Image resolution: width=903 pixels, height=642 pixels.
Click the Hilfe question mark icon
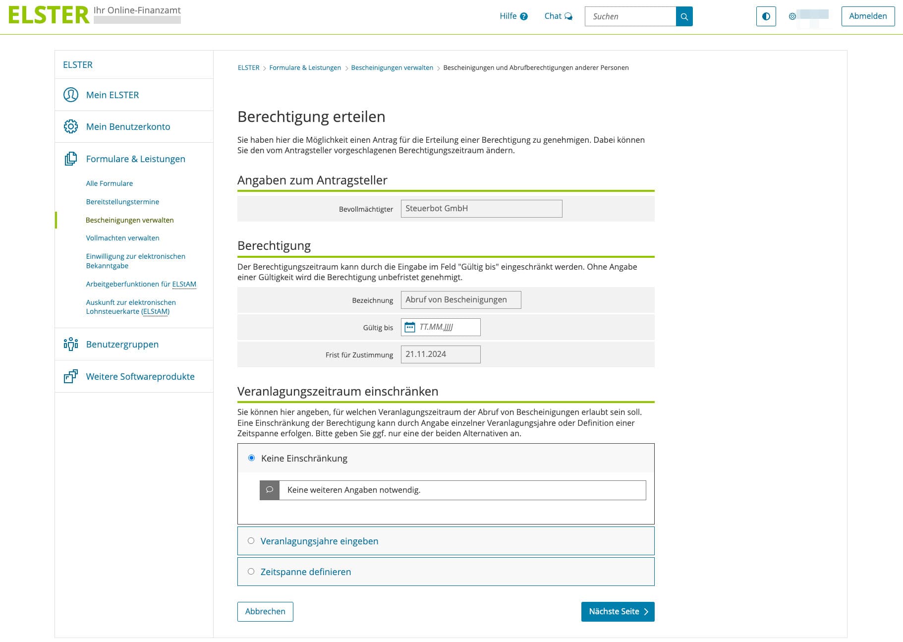pos(524,16)
